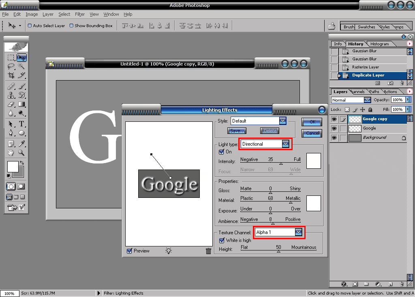Uncheck the Preview checkbox
The image size is (415, 297).
129,251
